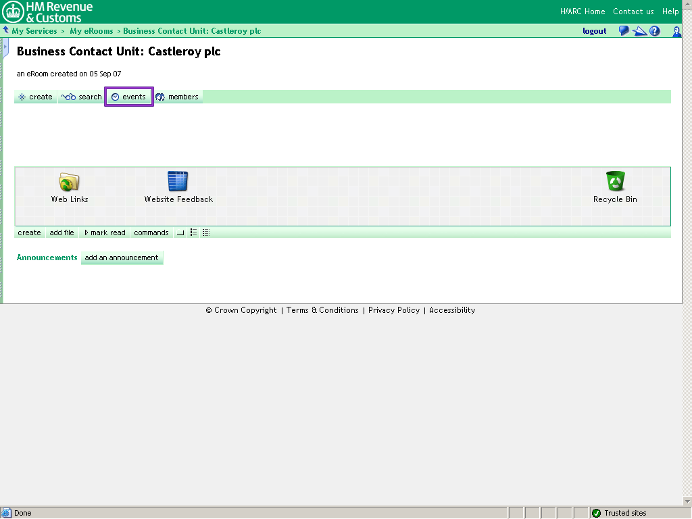
Task: Open the Privacy Policy link
Action: tap(394, 310)
